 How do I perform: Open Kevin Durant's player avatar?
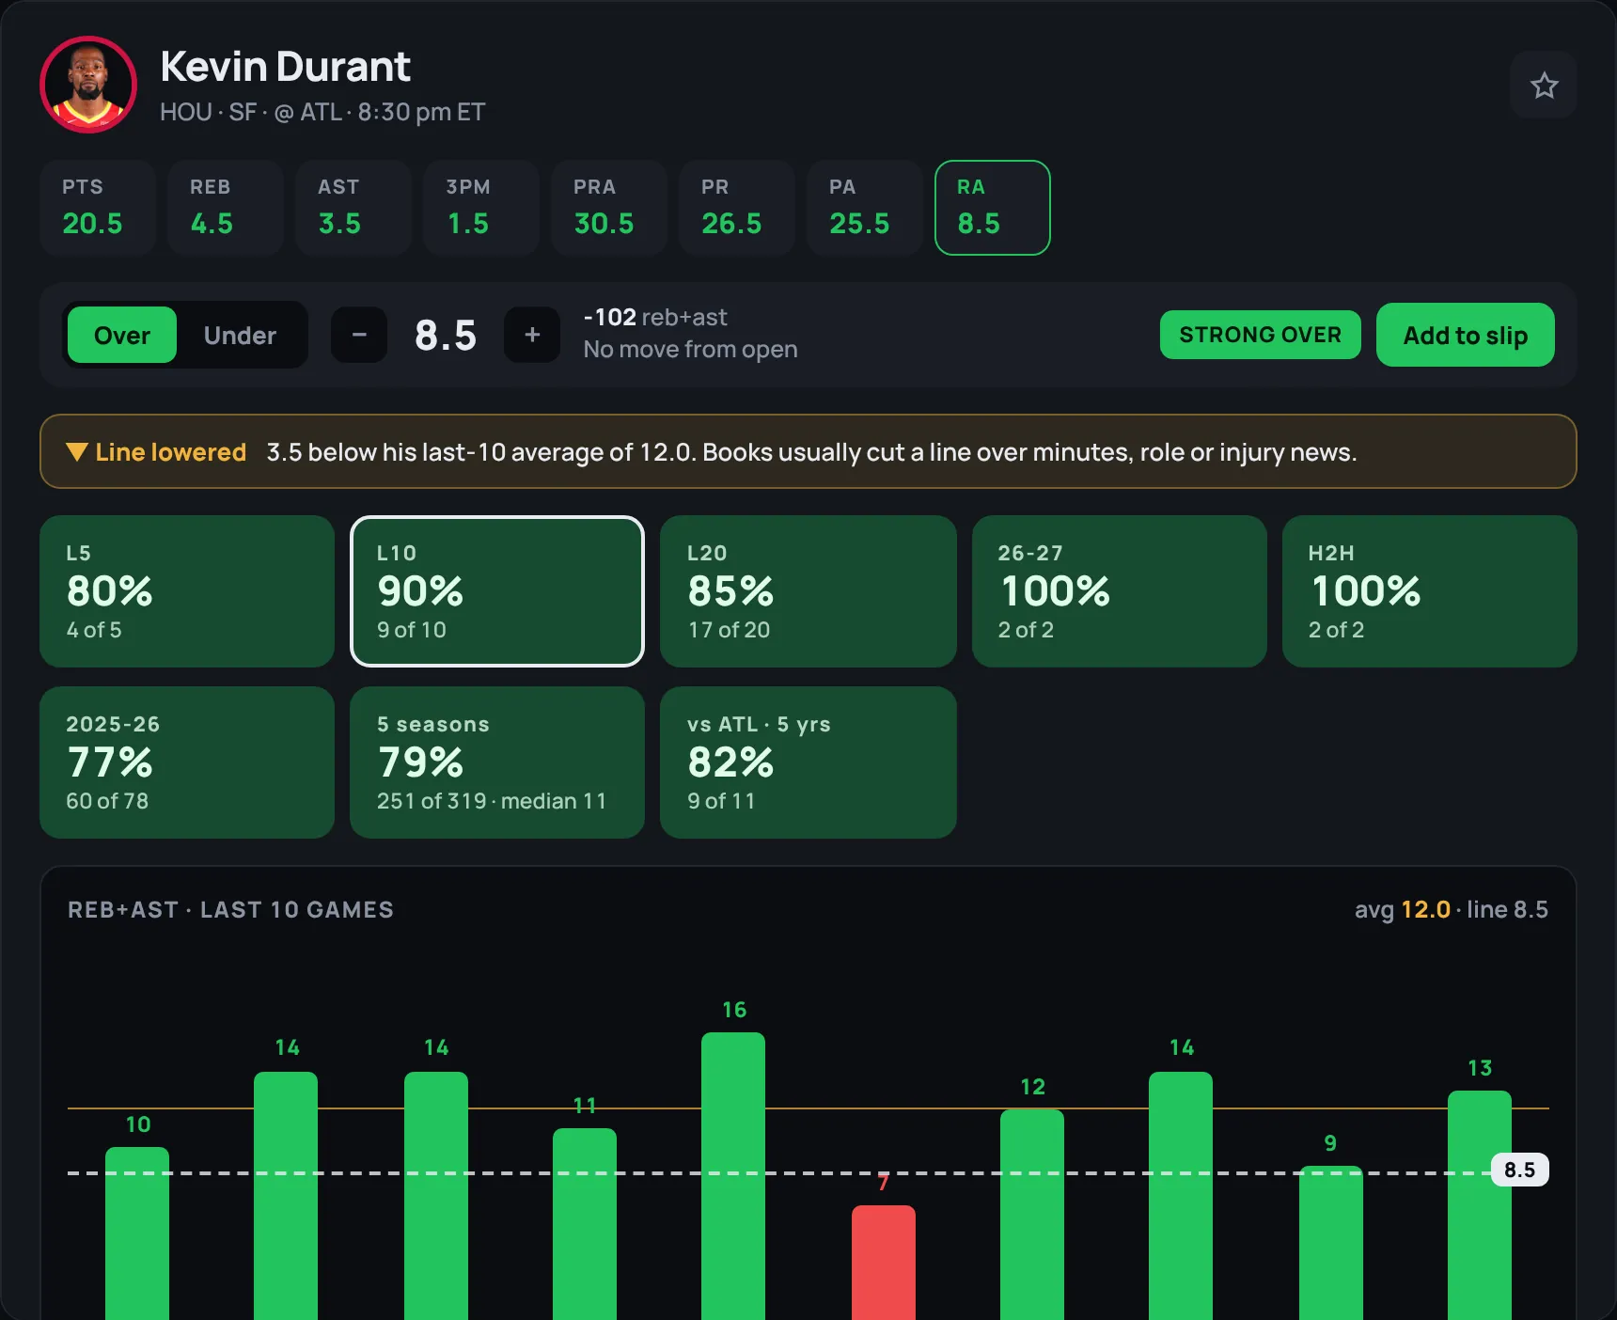coord(88,85)
